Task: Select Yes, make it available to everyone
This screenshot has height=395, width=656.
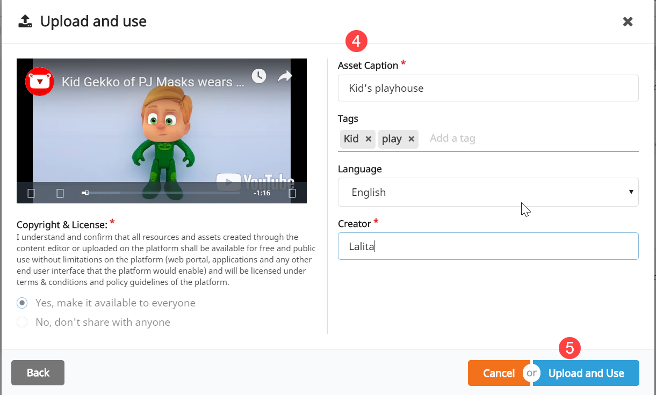Action: click(x=22, y=303)
